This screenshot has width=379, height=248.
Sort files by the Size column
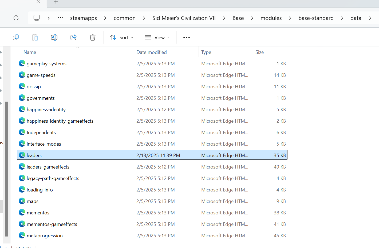[259, 52]
